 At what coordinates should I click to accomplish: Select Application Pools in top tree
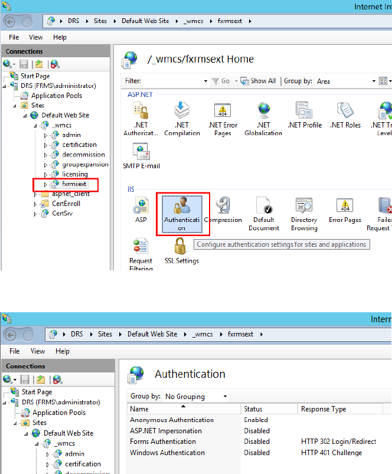coord(57,96)
